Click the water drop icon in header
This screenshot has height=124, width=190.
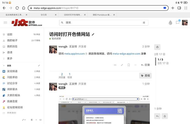click(x=170, y=23)
